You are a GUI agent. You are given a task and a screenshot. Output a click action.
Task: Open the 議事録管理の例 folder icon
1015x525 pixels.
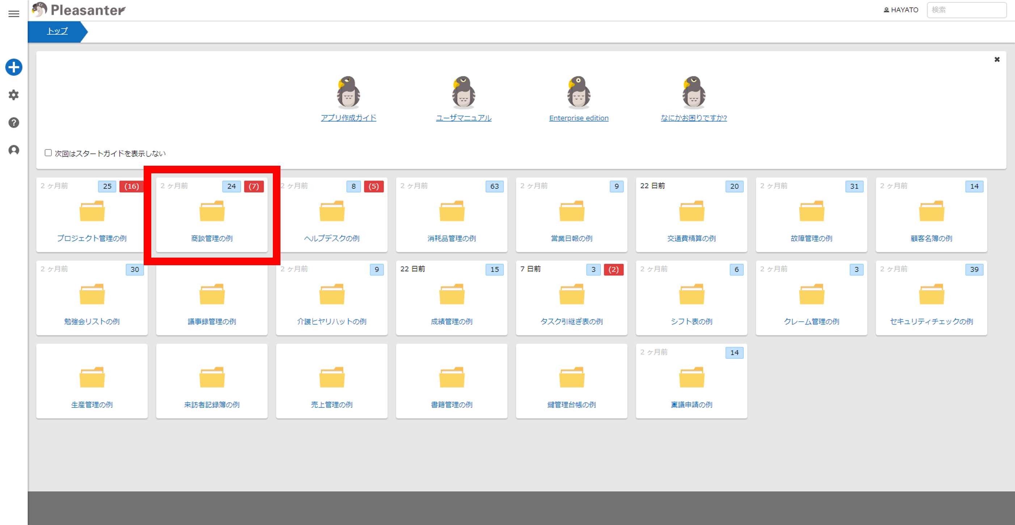pos(212,294)
